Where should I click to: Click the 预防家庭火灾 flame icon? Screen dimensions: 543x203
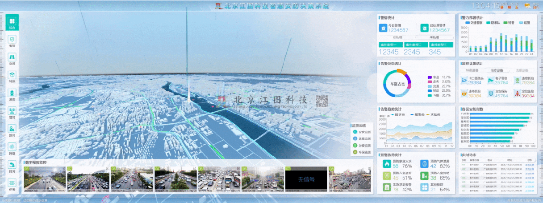[386, 163]
